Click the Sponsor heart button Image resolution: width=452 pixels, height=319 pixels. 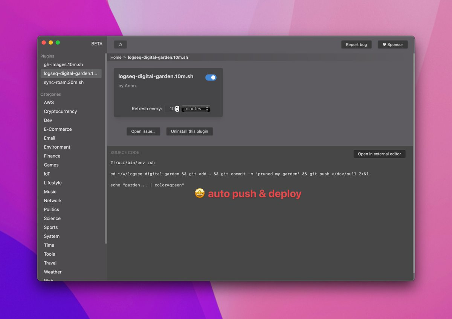pos(393,44)
